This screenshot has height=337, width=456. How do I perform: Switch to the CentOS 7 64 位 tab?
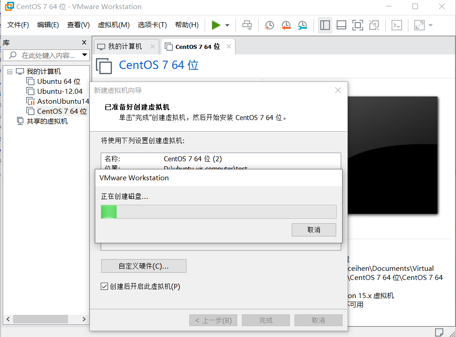click(197, 47)
